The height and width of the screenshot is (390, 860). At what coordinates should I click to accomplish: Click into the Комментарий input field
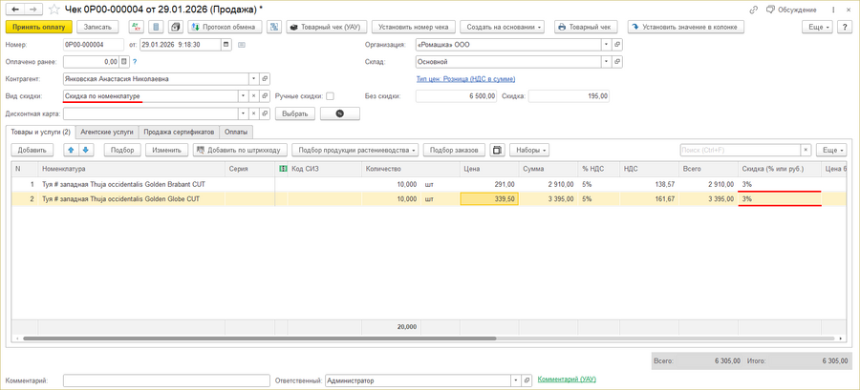[166, 380]
